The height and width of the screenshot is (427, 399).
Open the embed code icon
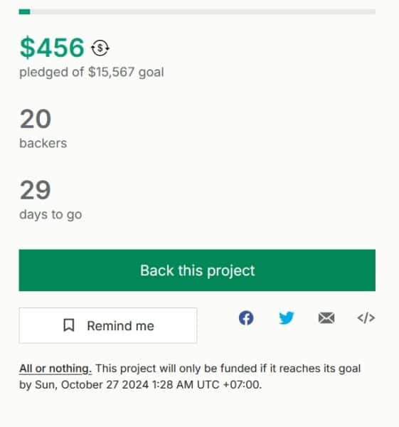click(366, 318)
